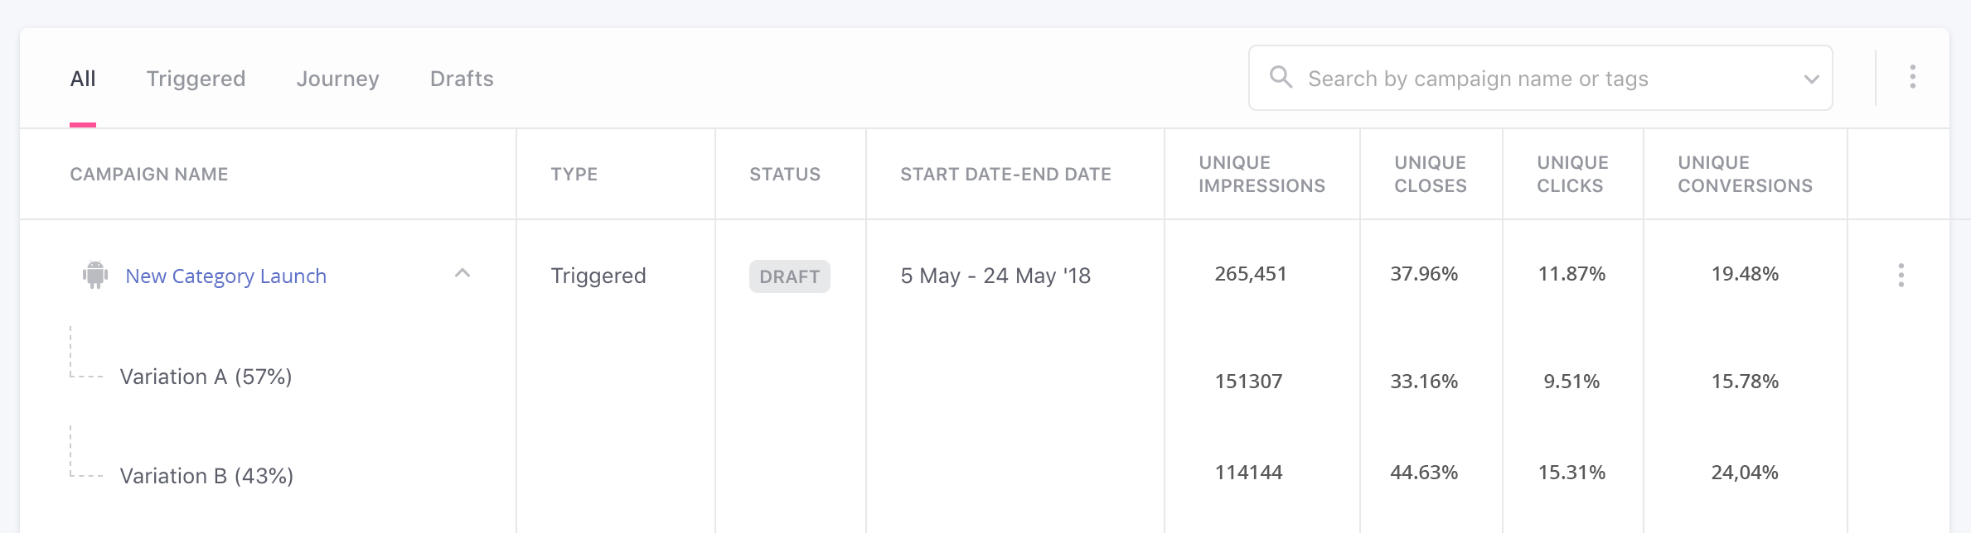
Task: Click the Unique Conversions column header
Action: pos(1745,174)
